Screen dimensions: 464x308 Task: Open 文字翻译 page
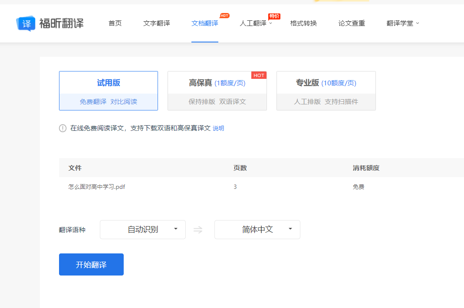157,23
